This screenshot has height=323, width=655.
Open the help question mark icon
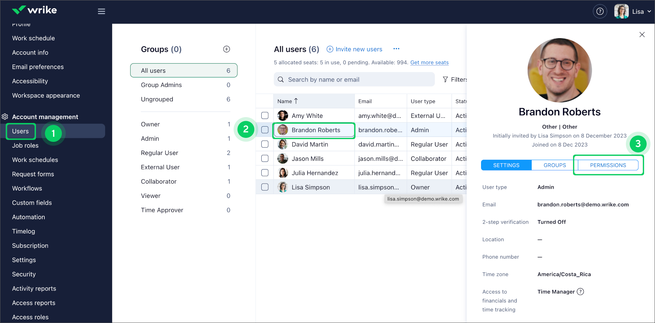click(600, 12)
